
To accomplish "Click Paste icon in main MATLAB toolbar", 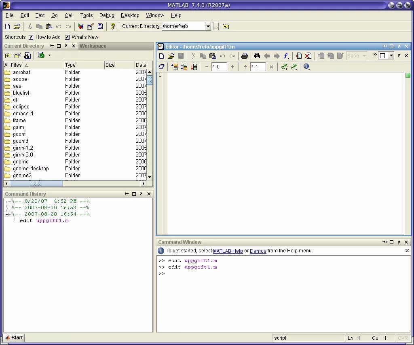I will click(x=49, y=26).
